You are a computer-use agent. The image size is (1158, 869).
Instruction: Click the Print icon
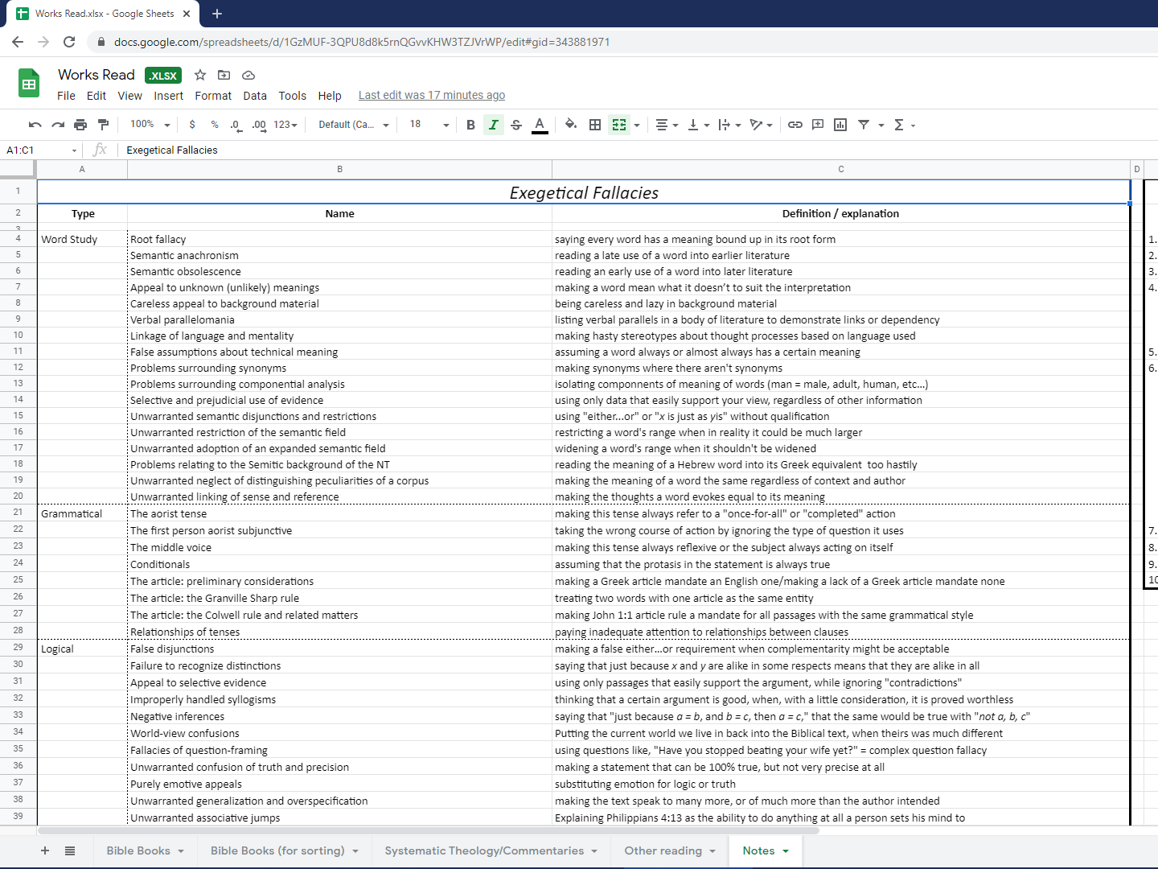click(80, 125)
